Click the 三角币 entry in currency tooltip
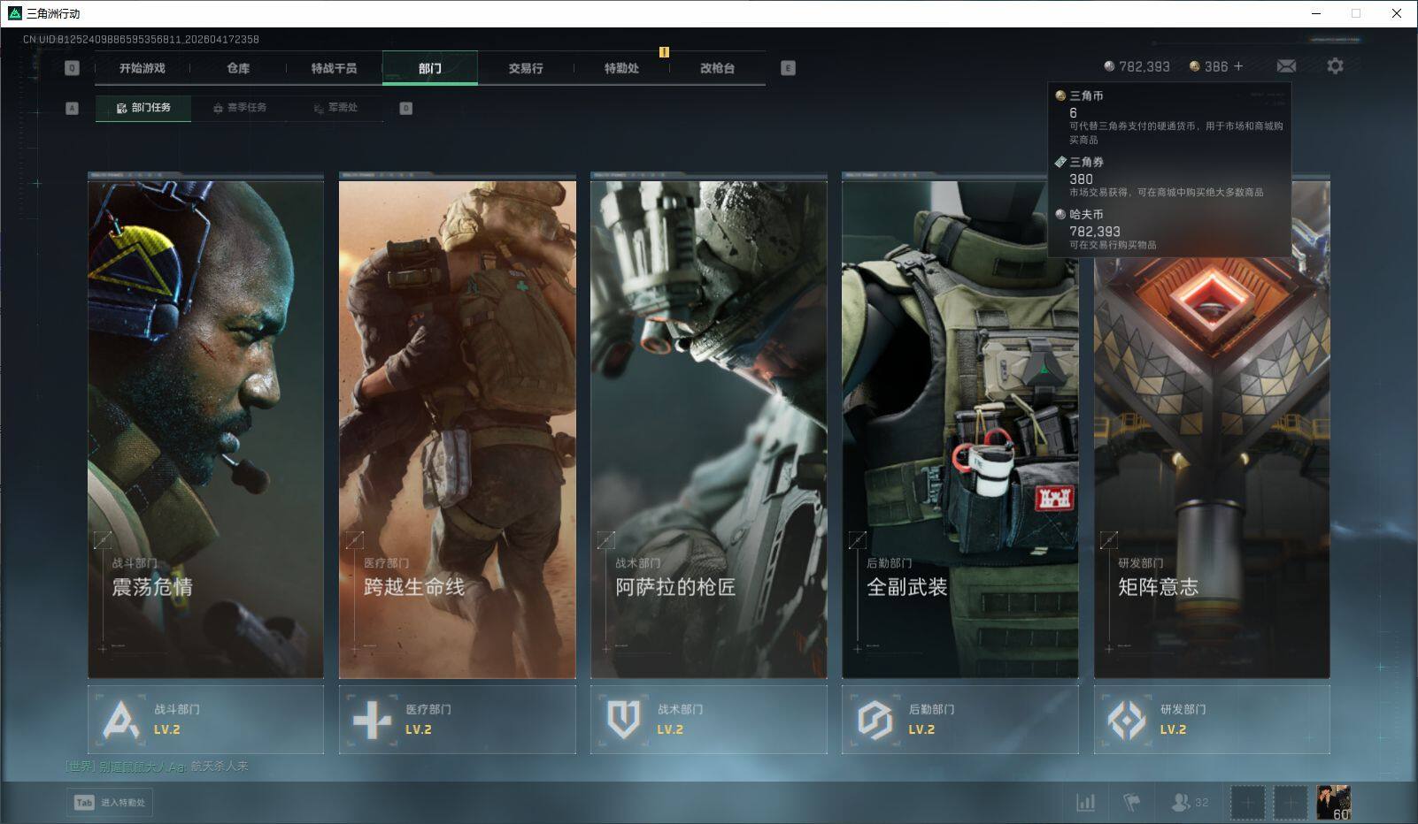 coord(1169,117)
